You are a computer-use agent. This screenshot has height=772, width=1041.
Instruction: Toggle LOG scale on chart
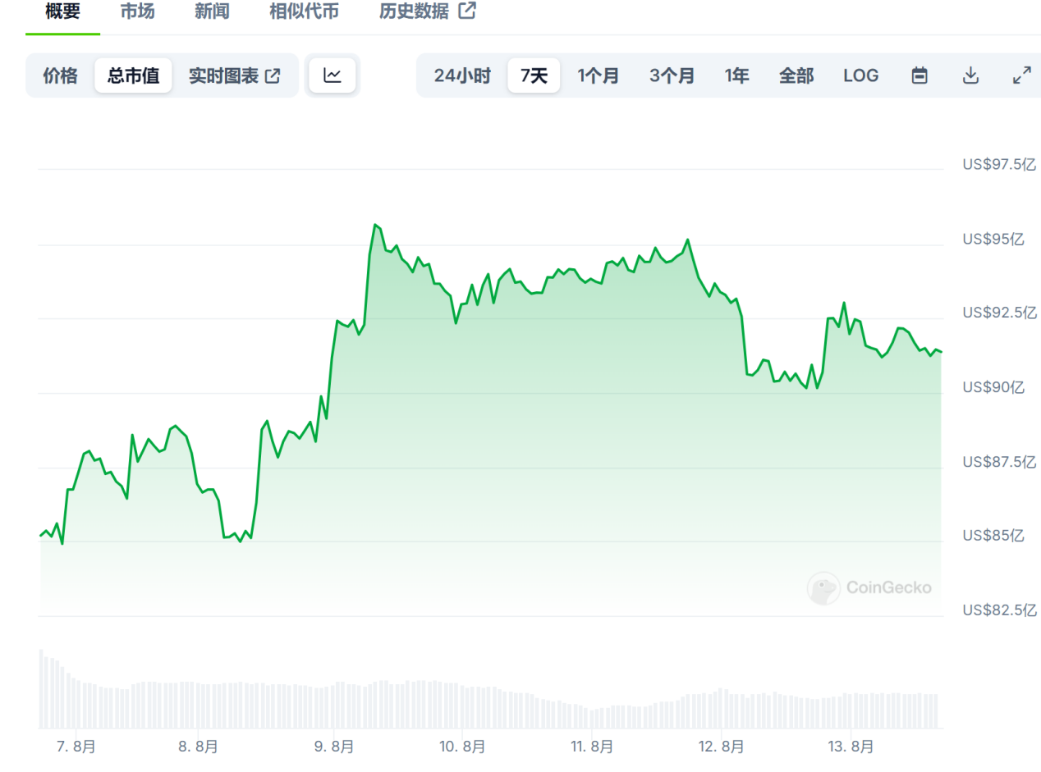click(860, 75)
